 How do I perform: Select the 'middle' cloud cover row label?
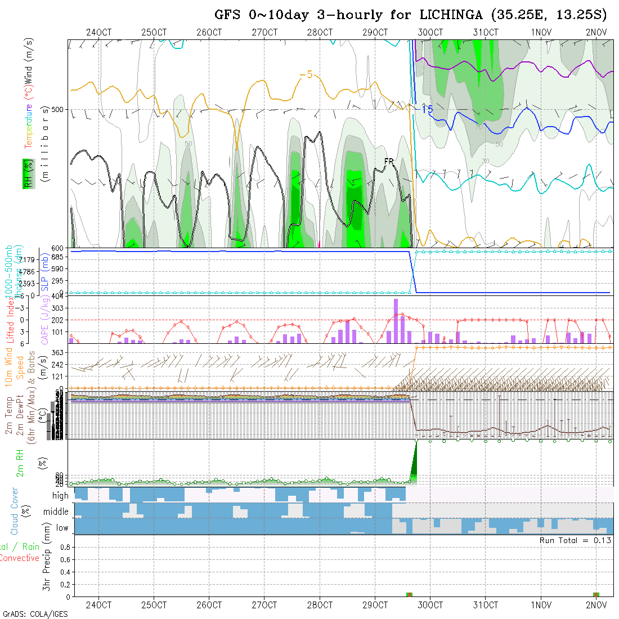(56, 512)
